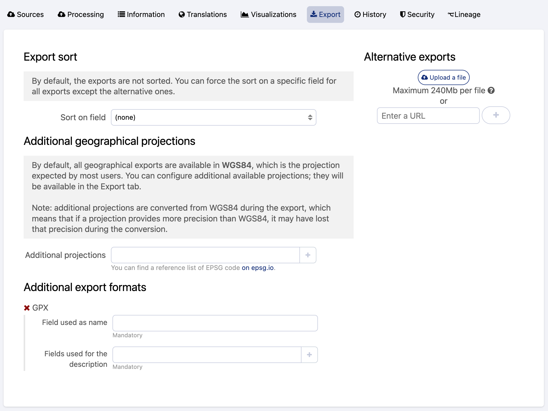
Task: Open the Sort on field dropdown
Action: coord(213,117)
